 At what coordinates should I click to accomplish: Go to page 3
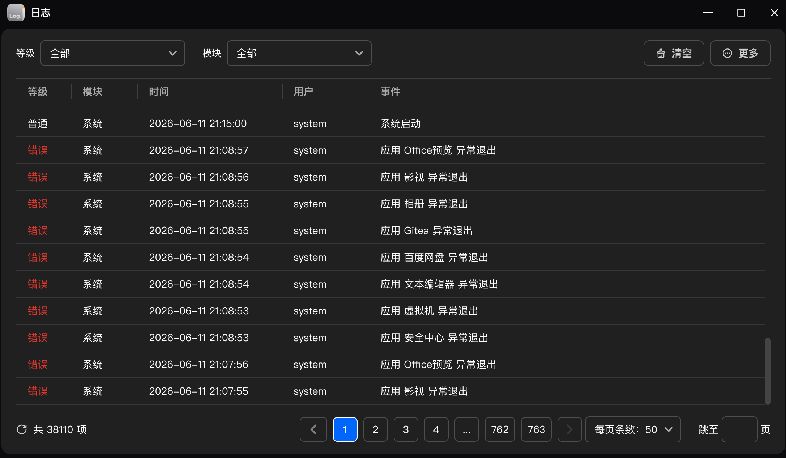point(406,429)
